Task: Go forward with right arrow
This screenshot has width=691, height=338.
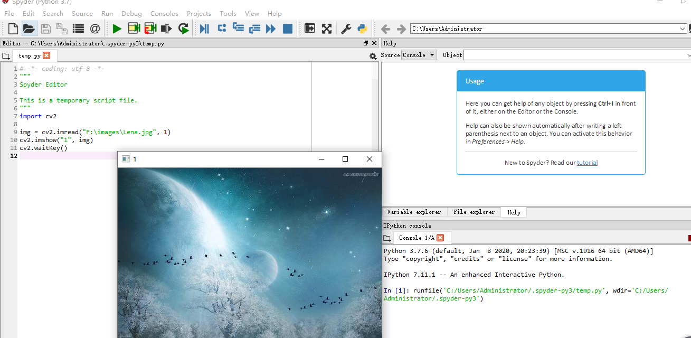Action: click(x=401, y=29)
